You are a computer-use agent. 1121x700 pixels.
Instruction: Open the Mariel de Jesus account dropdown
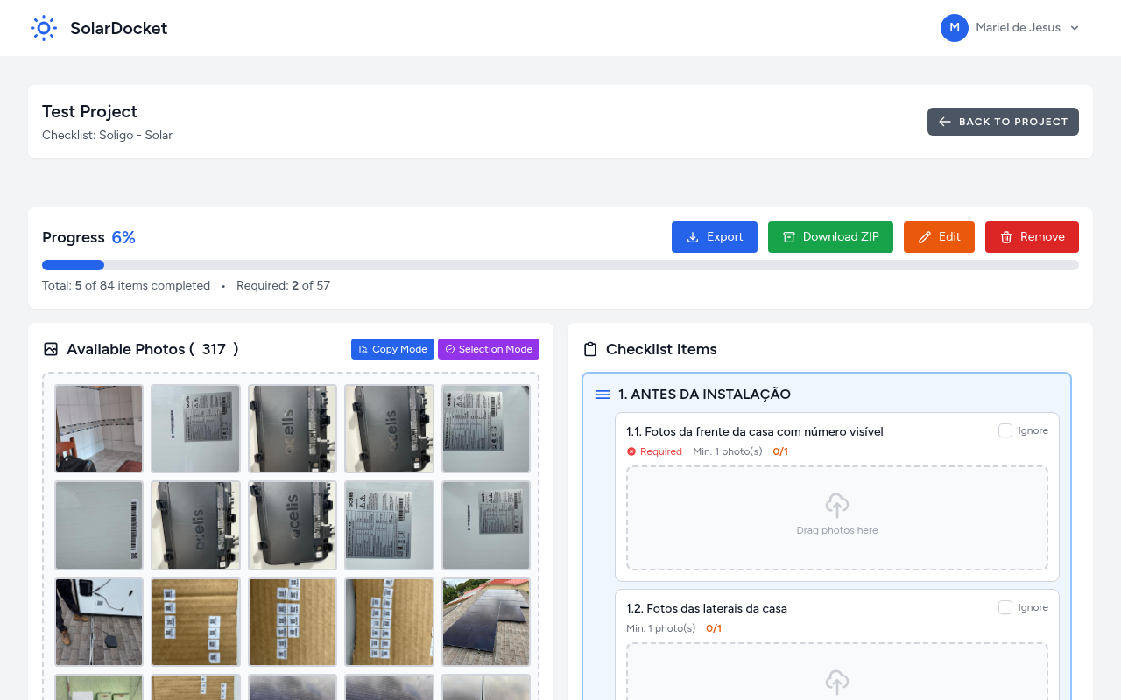point(1074,28)
